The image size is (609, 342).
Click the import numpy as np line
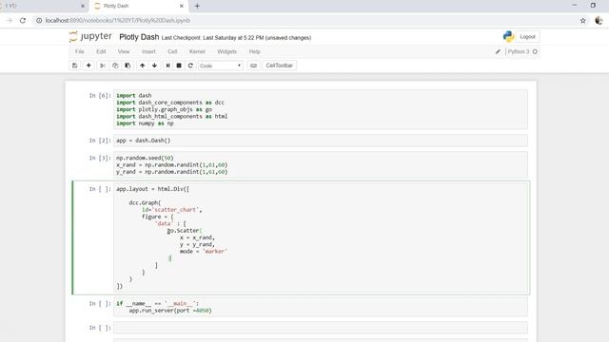(x=145, y=123)
